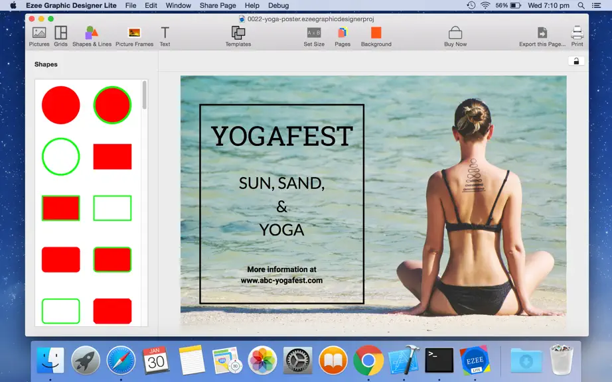This screenshot has height=382, width=612.
Task: Pick the solid red circle shape
Action: [x=61, y=105]
